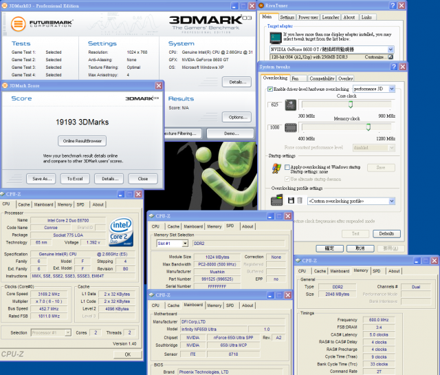This screenshot has width=440, height=375.
Task: Enable Apply overclocking at Windows startup
Action: point(287,167)
